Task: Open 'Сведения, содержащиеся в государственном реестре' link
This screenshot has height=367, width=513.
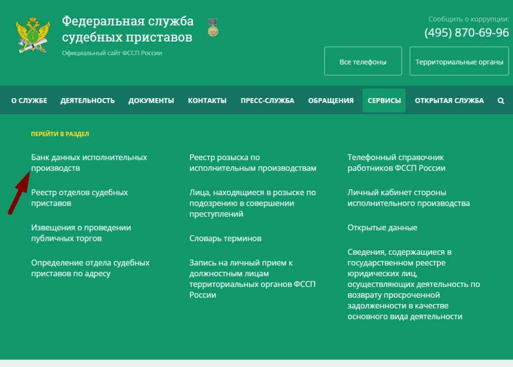Action: tap(413, 284)
